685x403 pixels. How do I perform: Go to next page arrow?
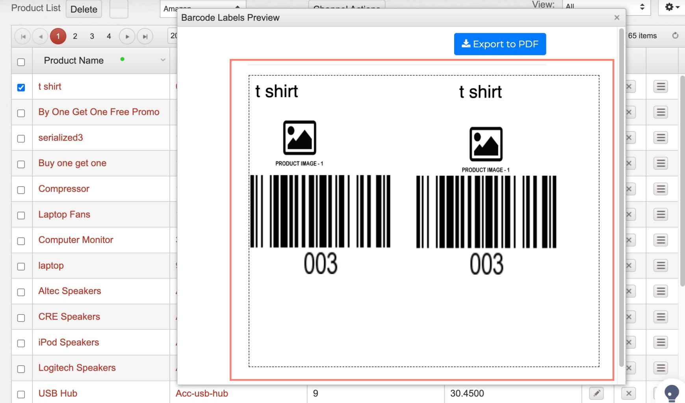click(127, 37)
